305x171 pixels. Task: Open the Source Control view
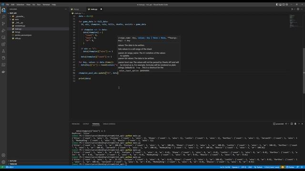click(x=3, y=24)
